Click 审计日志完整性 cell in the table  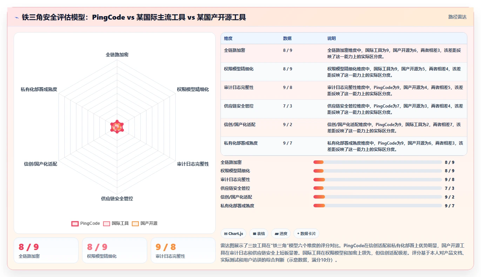pos(239,88)
